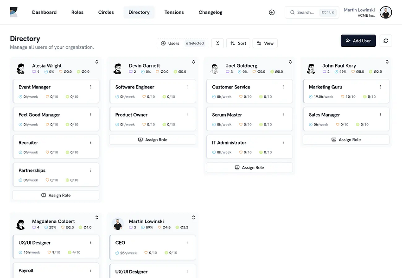This screenshot has width=402, height=278.
Task: Click the app logo in the header
Action: coord(13,13)
